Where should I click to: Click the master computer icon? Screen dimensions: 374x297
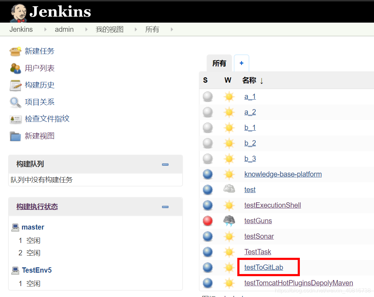(15, 227)
